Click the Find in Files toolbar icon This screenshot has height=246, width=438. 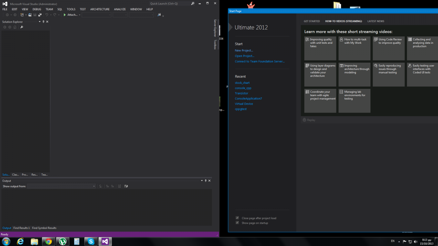pos(159,15)
